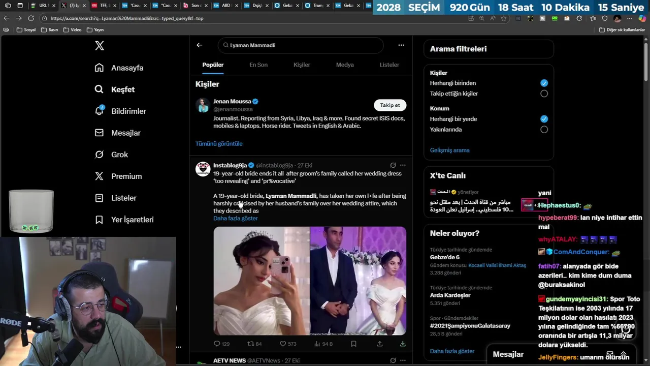Open Premium page in sidebar
This screenshot has width=650, height=366.
click(x=118, y=176)
